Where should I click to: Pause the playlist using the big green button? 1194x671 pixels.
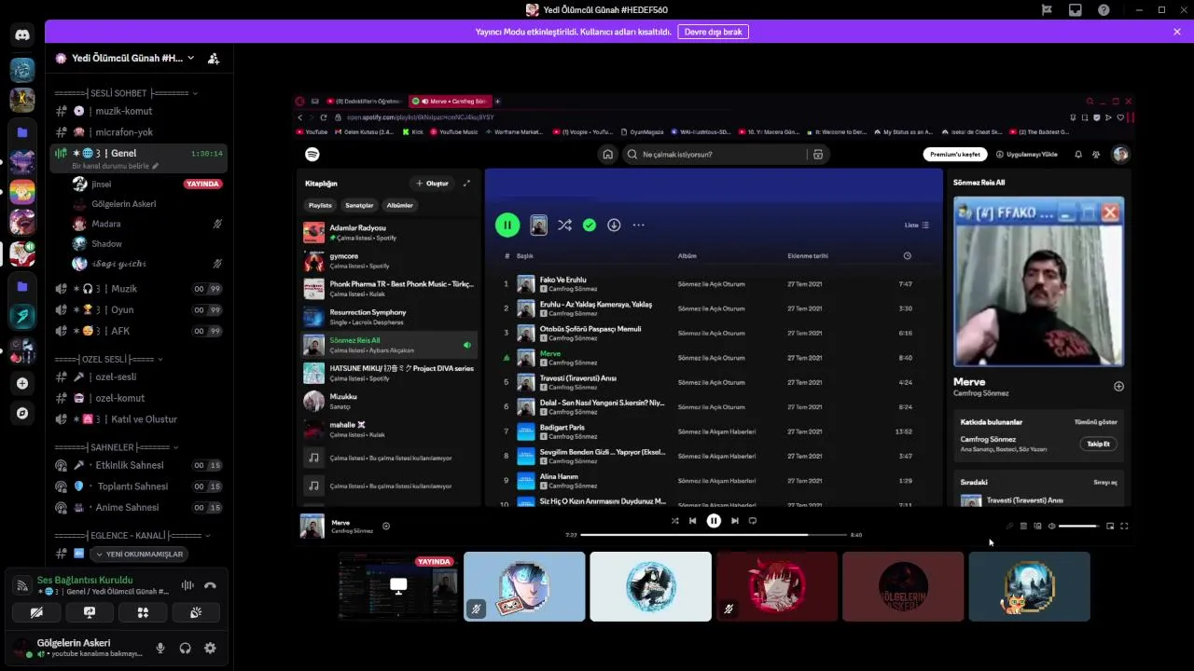(x=507, y=225)
